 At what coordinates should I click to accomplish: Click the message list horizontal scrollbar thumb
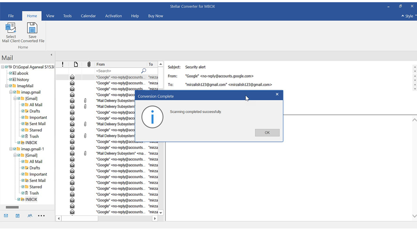[80, 218]
